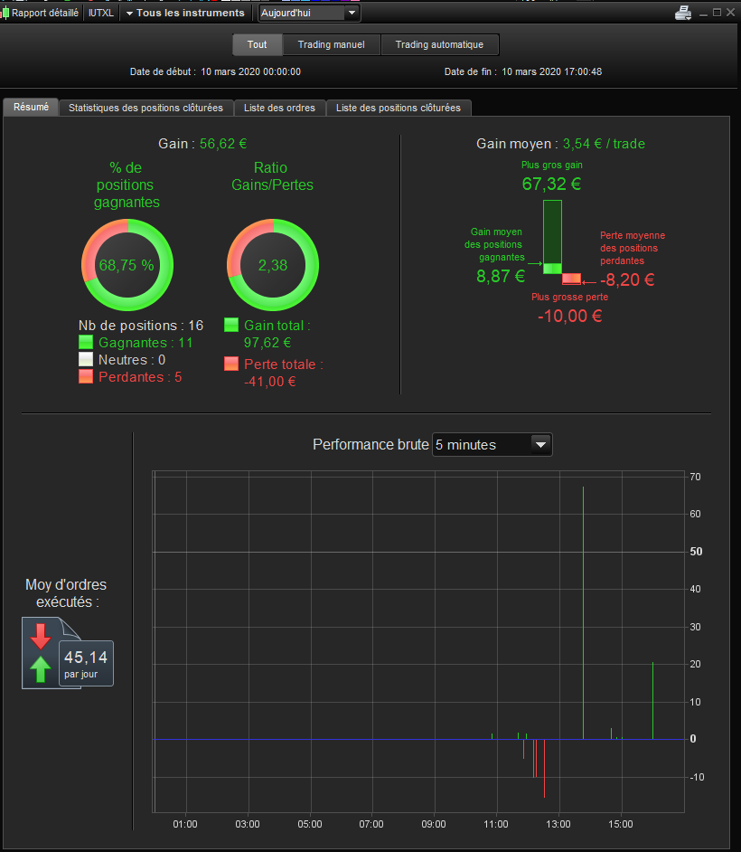
Task: Open Liste des positions clôturées tab
Action: (x=399, y=108)
